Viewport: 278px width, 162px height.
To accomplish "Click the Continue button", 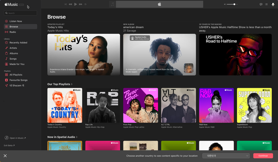I will coord(263,156).
